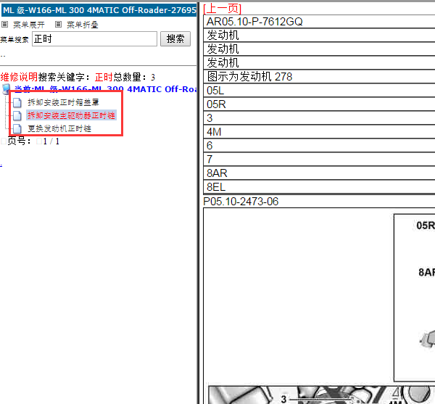435x404 pixels.
Task: Click 维修说明 red label
Action: pyautogui.click(x=19, y=77)
